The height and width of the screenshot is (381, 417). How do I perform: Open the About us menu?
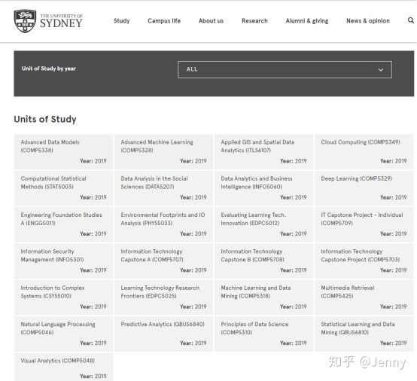pyautogui.click(x=211, y=21)
